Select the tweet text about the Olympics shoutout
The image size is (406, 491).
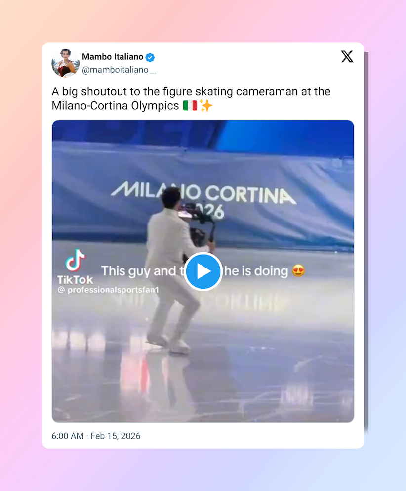coord(191,98)
